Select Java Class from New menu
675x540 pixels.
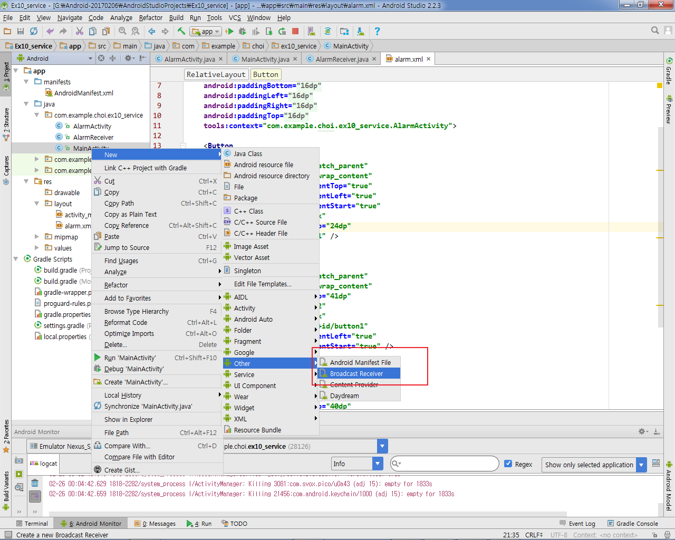(x=271, y=153)
